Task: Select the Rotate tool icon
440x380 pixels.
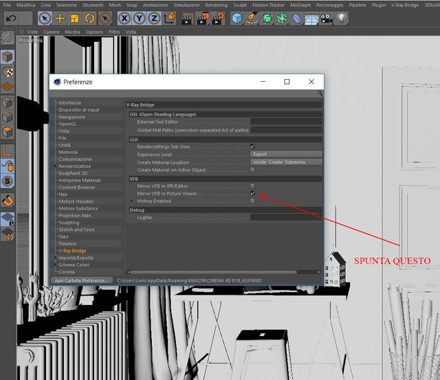Action: (89, 19)
